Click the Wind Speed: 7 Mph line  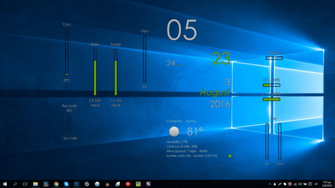[187, 151]
